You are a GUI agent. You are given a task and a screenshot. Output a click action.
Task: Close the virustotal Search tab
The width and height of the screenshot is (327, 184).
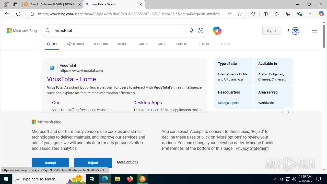click(141, 4)
